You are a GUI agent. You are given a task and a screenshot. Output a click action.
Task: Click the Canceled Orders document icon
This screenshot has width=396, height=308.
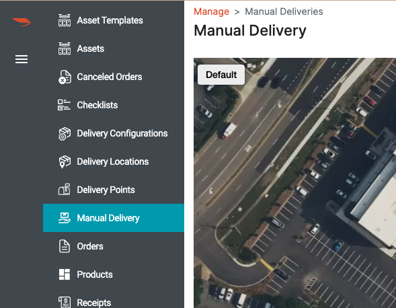[65, 77]
